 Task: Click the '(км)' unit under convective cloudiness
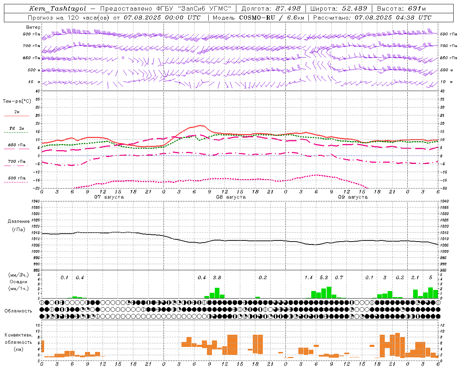tap(19, 349)
